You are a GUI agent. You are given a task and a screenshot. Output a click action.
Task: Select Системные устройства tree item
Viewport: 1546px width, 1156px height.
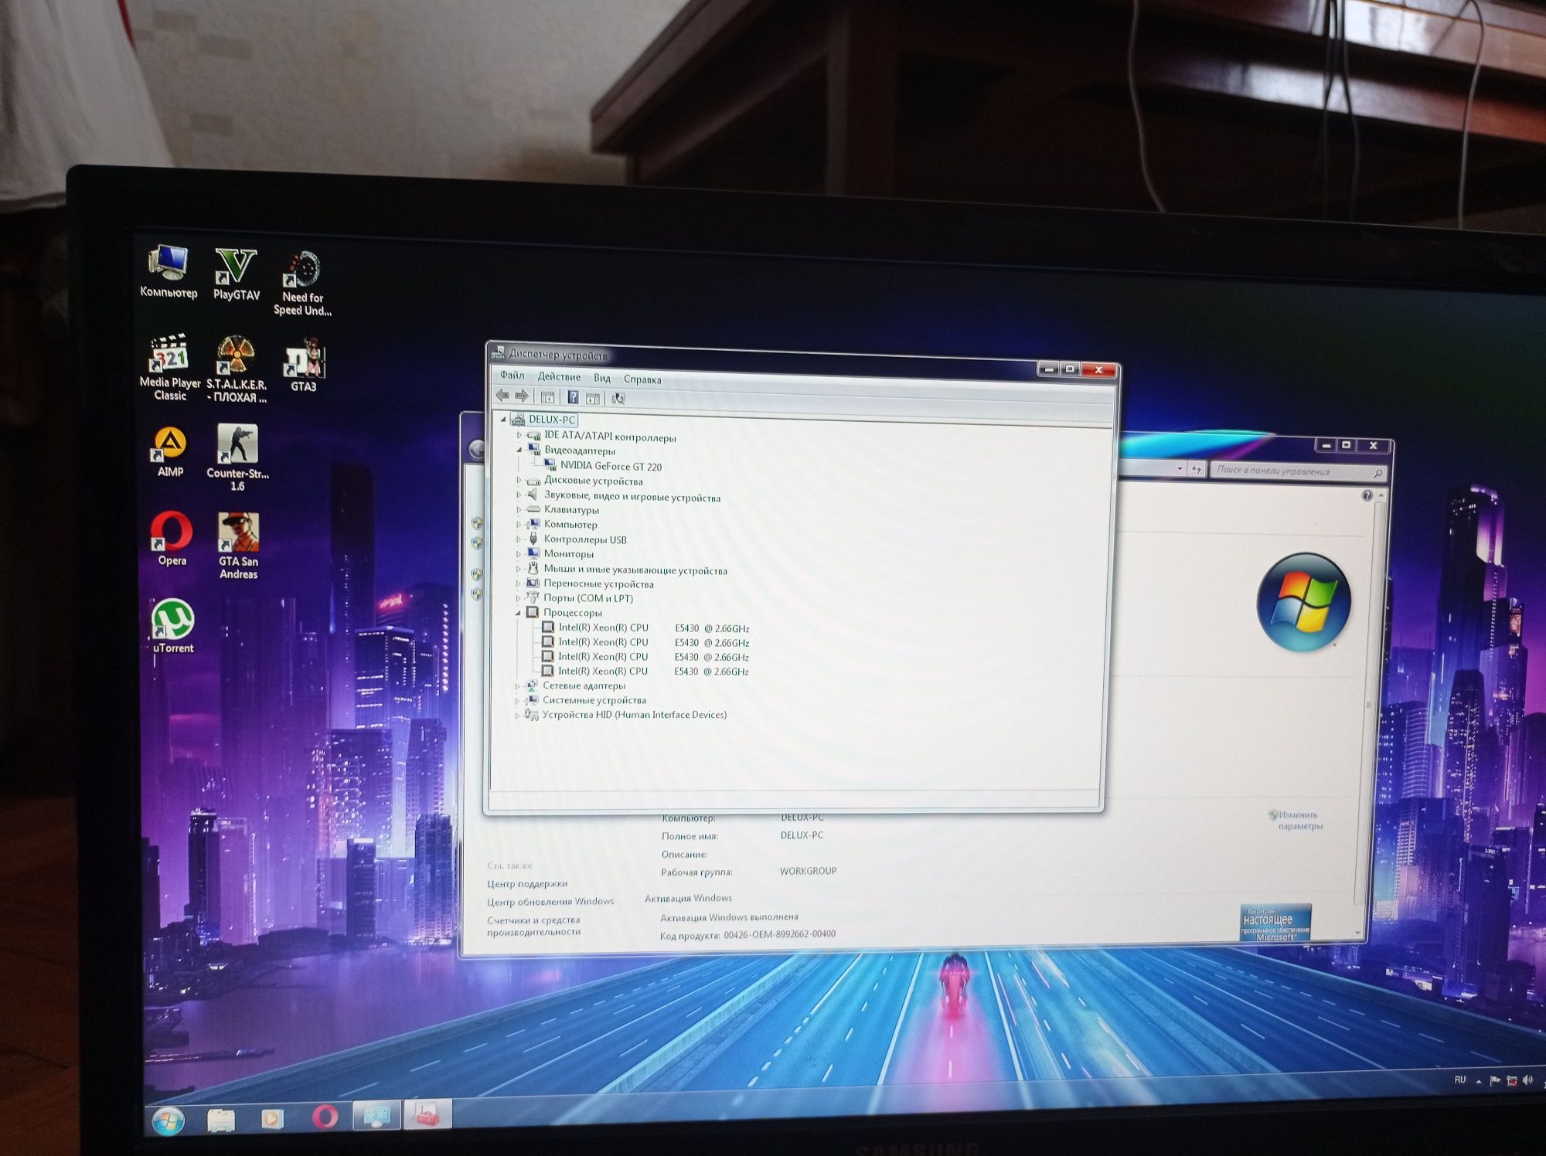click(594, 700)
